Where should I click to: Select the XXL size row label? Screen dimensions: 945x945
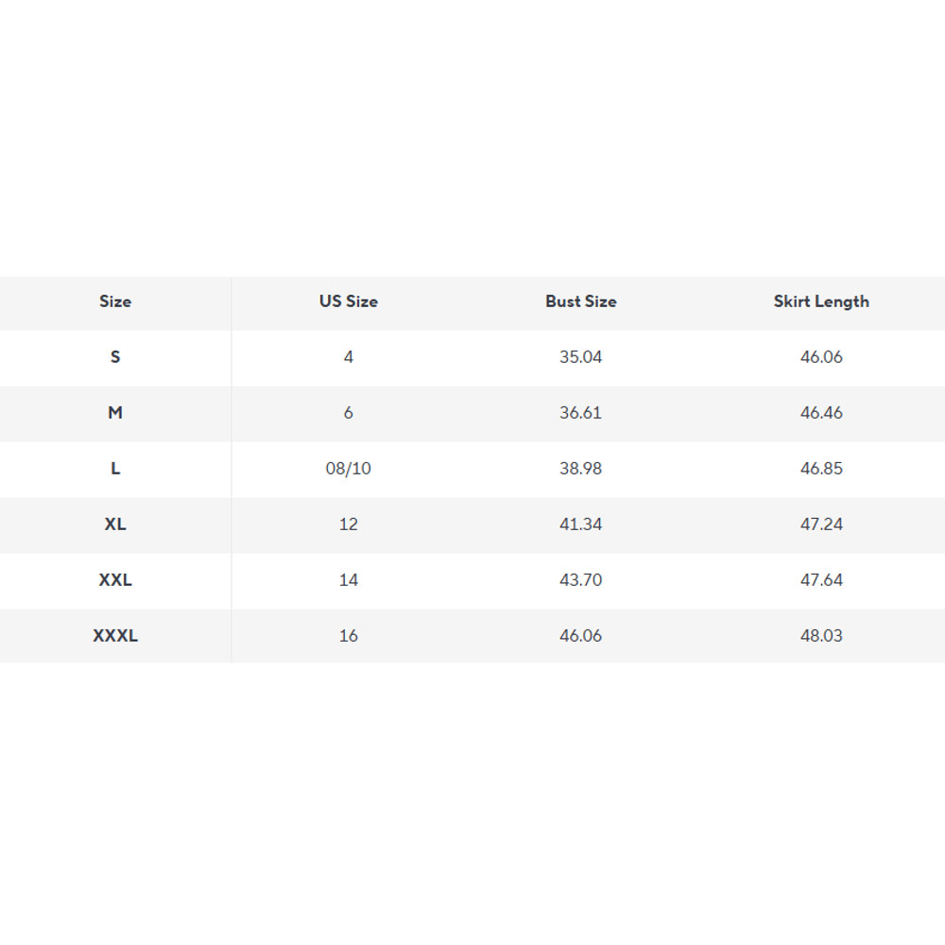pyautogui.click(x=115, y=580)
